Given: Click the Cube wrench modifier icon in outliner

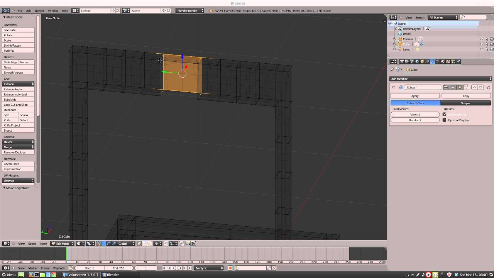Looking at the screenshot, I should click(x=422, y=44).
